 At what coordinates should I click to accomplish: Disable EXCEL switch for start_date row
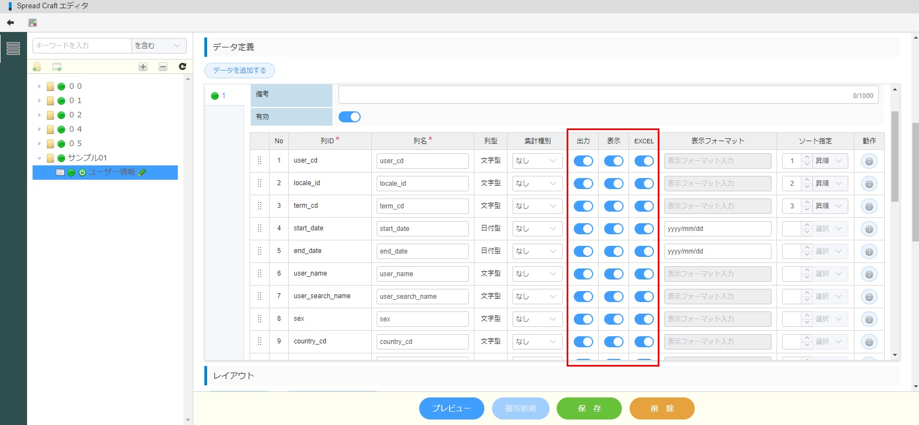coord(644,229)
